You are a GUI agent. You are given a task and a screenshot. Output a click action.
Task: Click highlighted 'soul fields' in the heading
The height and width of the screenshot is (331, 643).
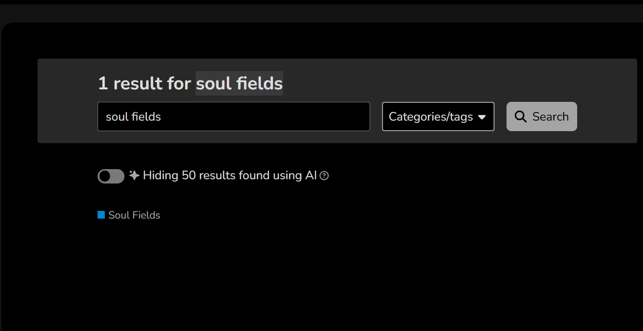239,84
